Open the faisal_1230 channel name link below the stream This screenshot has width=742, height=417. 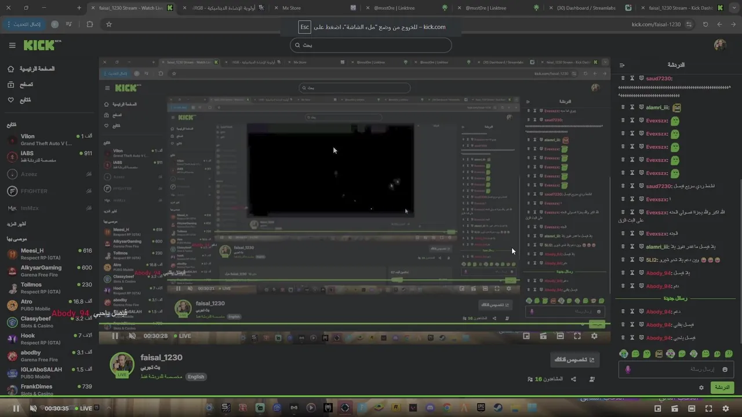click(x=162, y=358)
